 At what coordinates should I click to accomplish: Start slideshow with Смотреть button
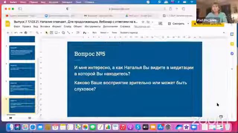[176, 24]
